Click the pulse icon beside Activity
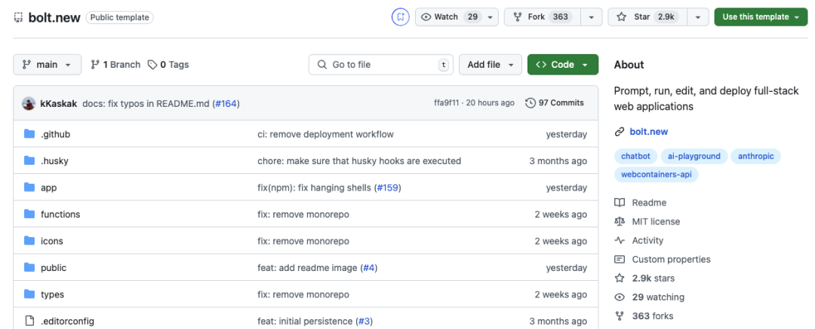815x329 pixels. (619, 240)
